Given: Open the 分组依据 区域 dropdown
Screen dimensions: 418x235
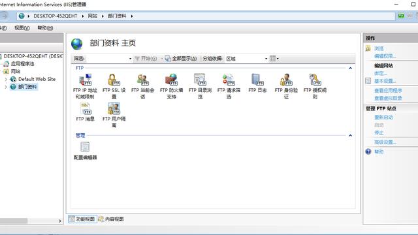Looking at the screenshot, I should 266,59.
